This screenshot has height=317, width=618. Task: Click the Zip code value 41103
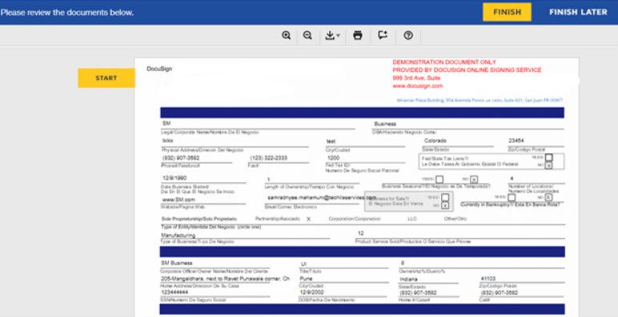pyautogui.click(x=488, y=279)
